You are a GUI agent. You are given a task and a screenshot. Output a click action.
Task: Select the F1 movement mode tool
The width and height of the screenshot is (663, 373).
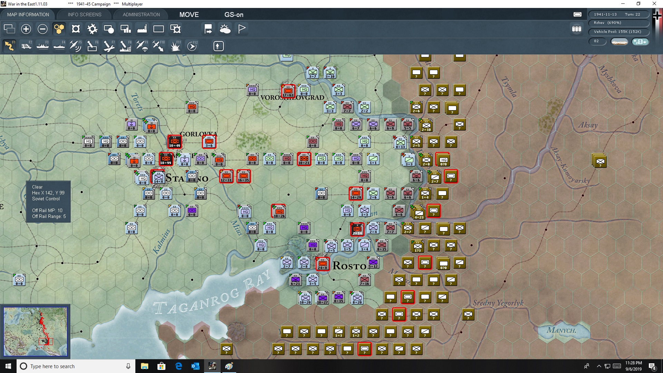[x=9, y=46]
